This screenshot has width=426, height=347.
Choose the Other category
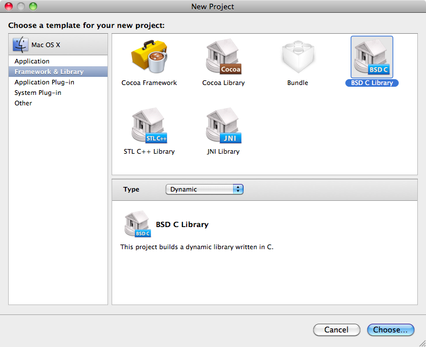(x=58, y=103)
